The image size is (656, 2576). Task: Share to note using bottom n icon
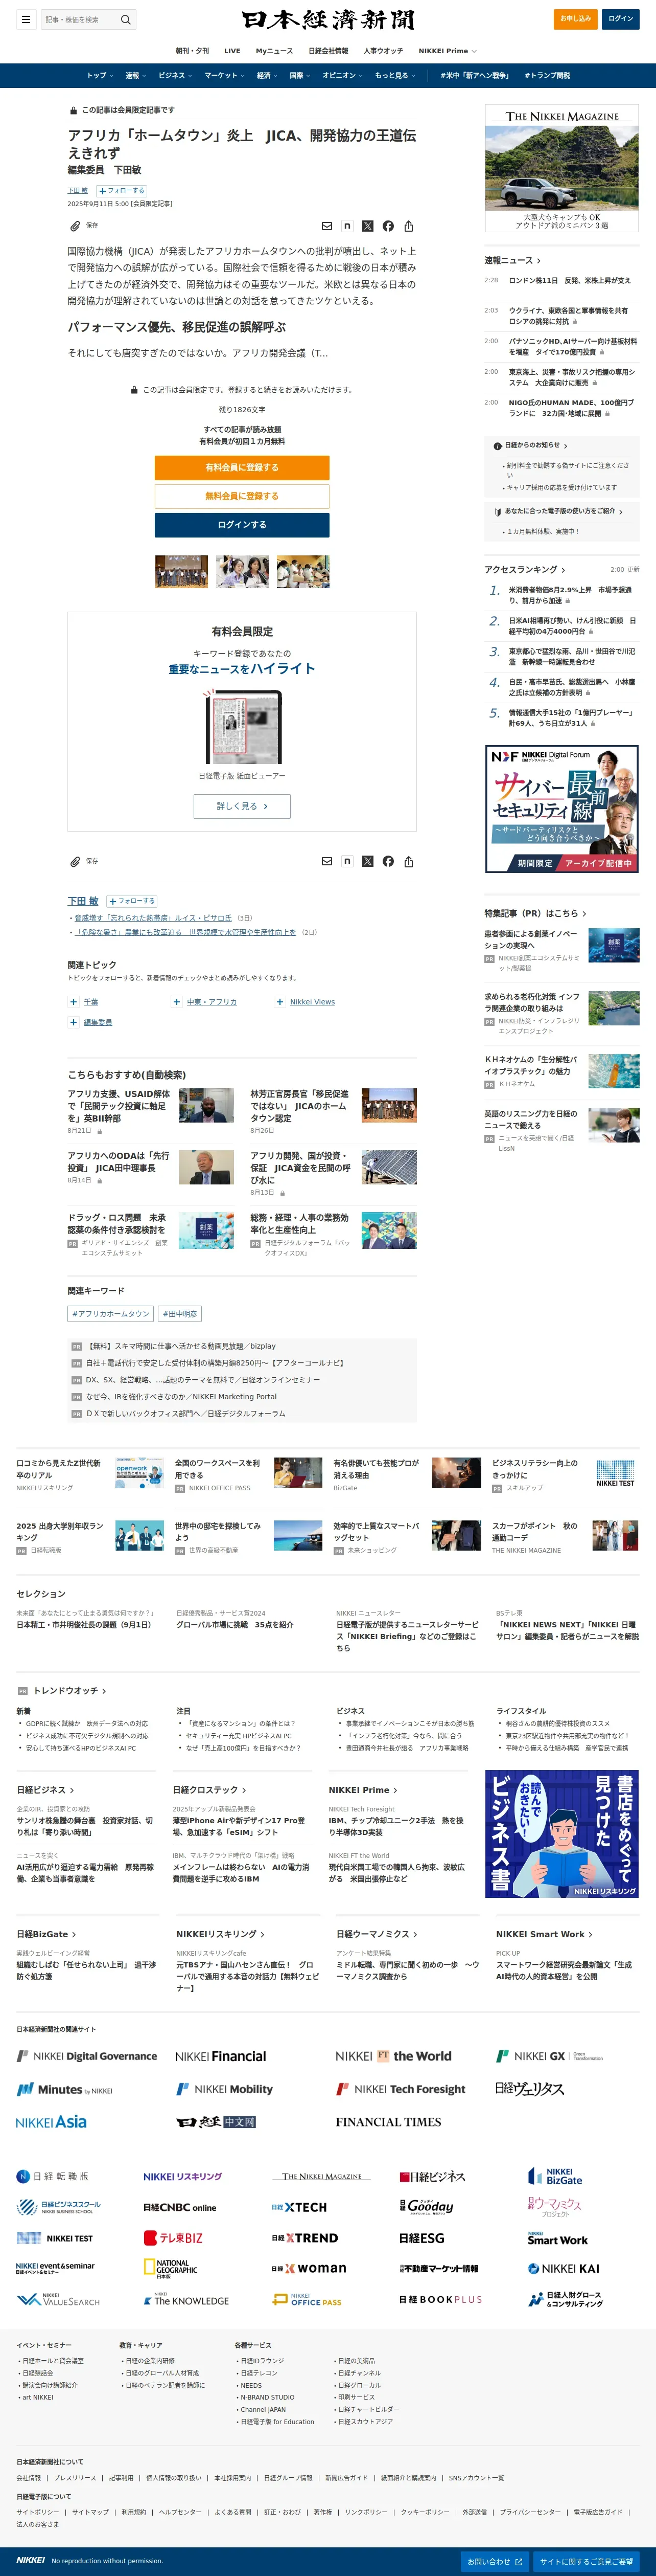[346, 861]
